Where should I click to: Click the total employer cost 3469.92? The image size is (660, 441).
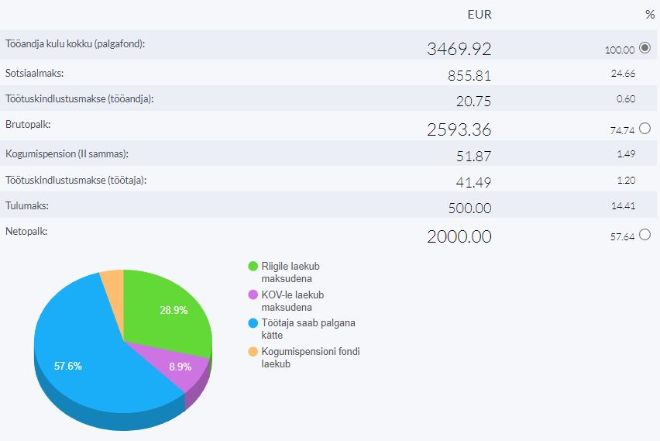click(x=459, y=49)
